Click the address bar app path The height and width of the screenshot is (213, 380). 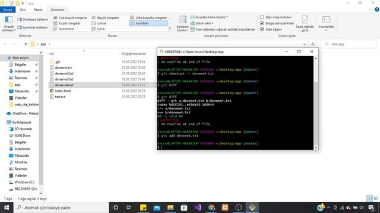click(43, 44)
